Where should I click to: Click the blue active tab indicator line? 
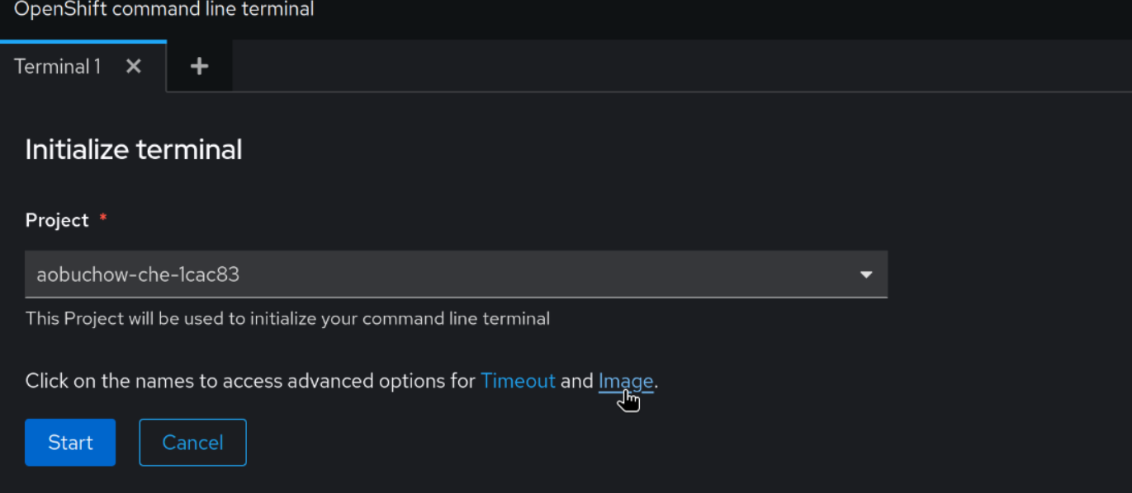83,41
